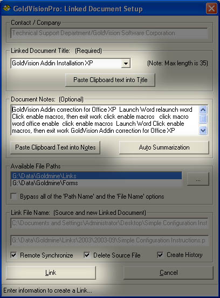The image size is (220, 298).
Task: Click scroll up arrow in Document Notes
Action: pos(203,110)
